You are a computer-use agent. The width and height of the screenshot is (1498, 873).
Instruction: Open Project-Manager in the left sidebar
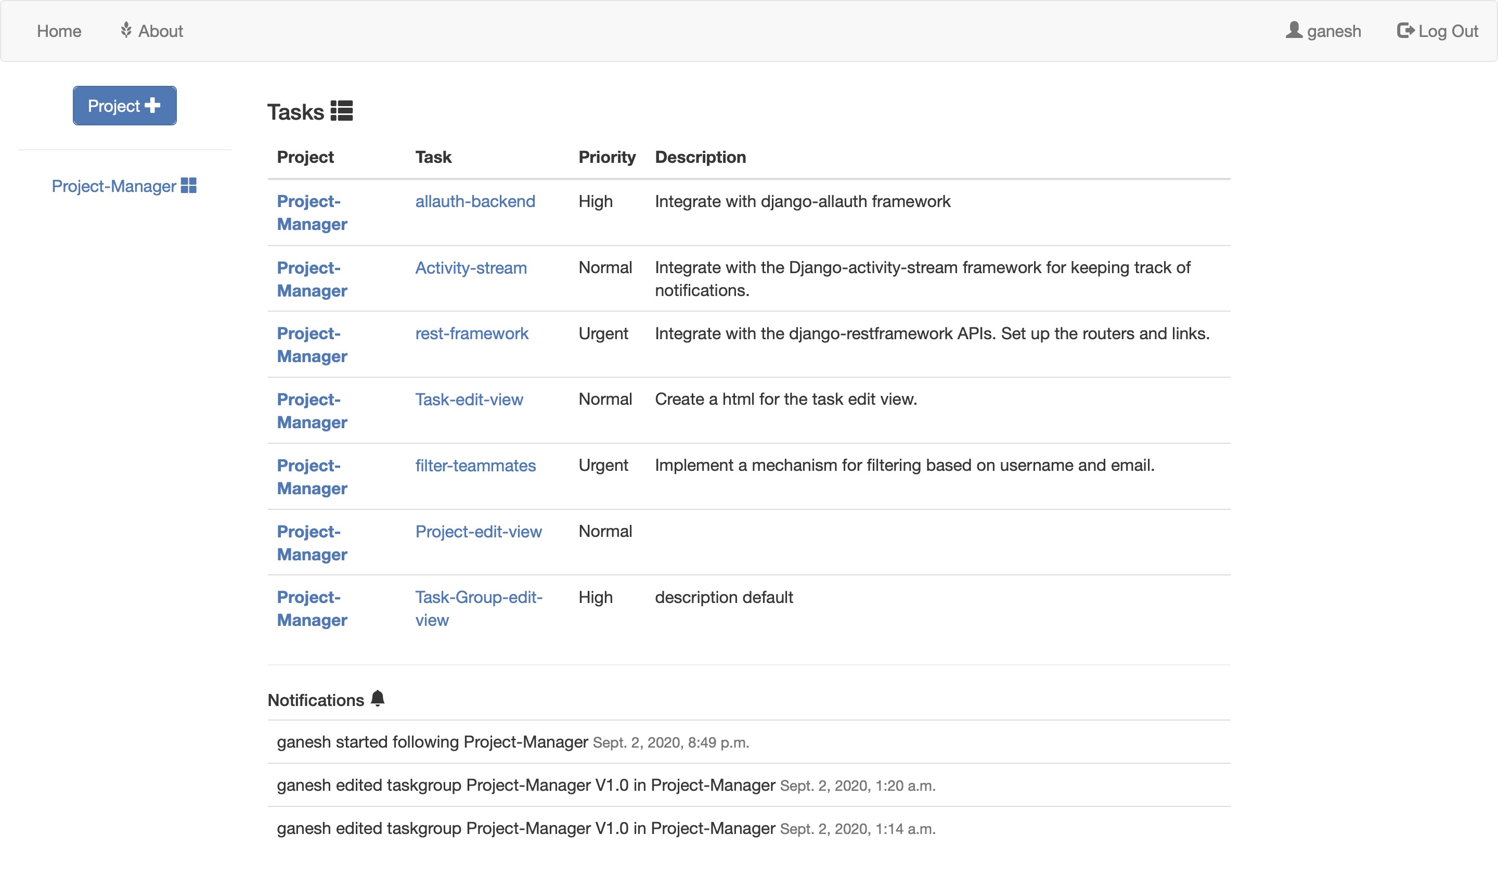113,186
